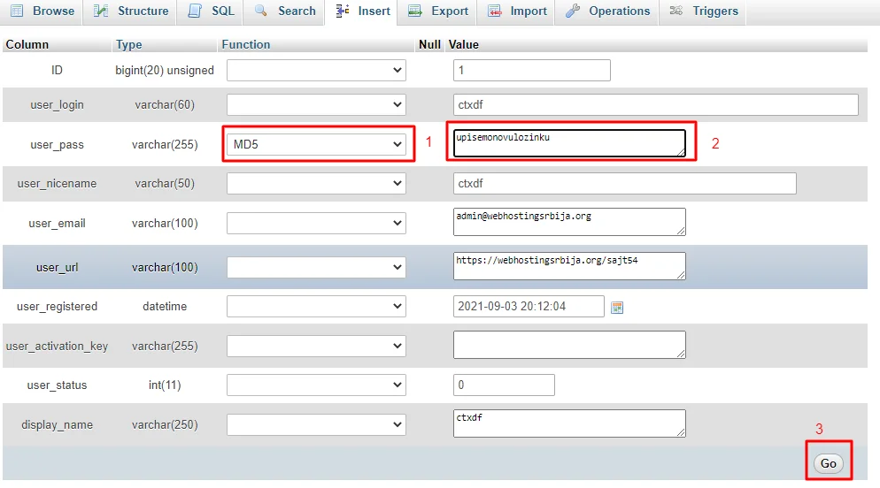Screen dimensions: 880x488
Task: Open function dropdown for display_name
Action: coord(317,424)
